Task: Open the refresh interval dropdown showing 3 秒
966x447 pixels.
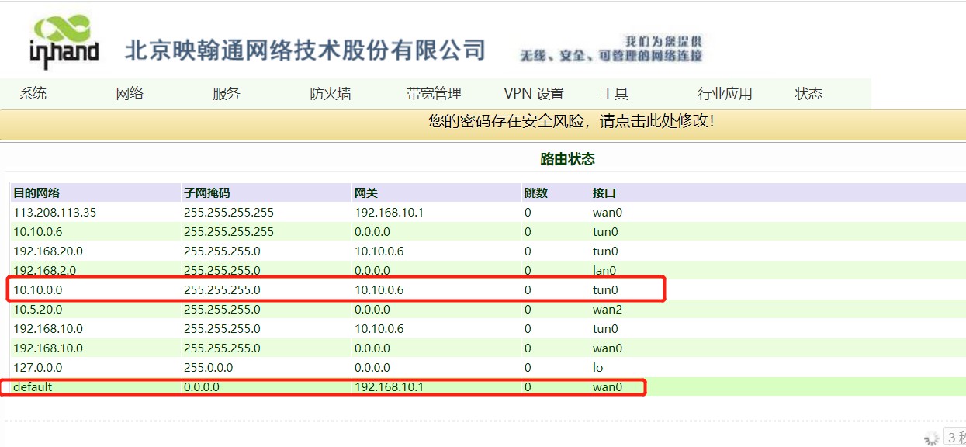Action: pos(955,438)
